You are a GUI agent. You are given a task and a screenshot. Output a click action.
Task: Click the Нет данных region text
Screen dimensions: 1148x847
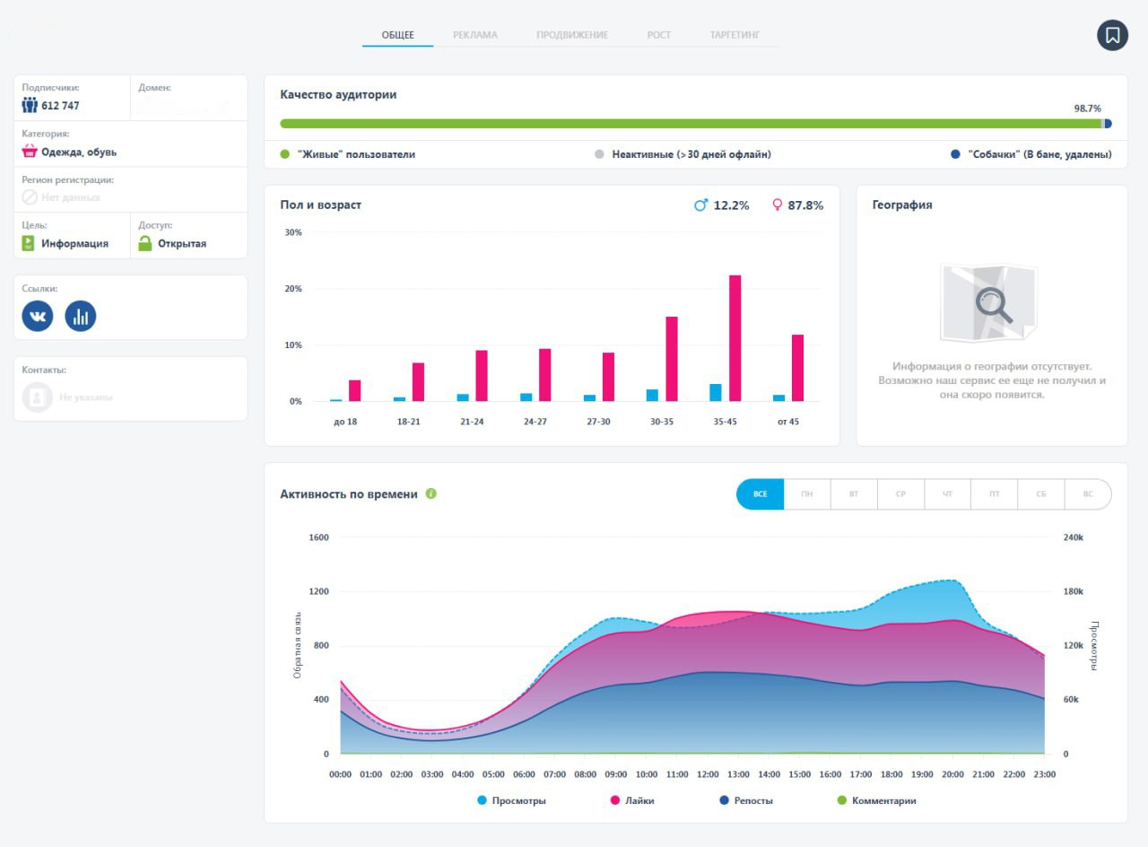pyautogui.click(x=71, y=197)
